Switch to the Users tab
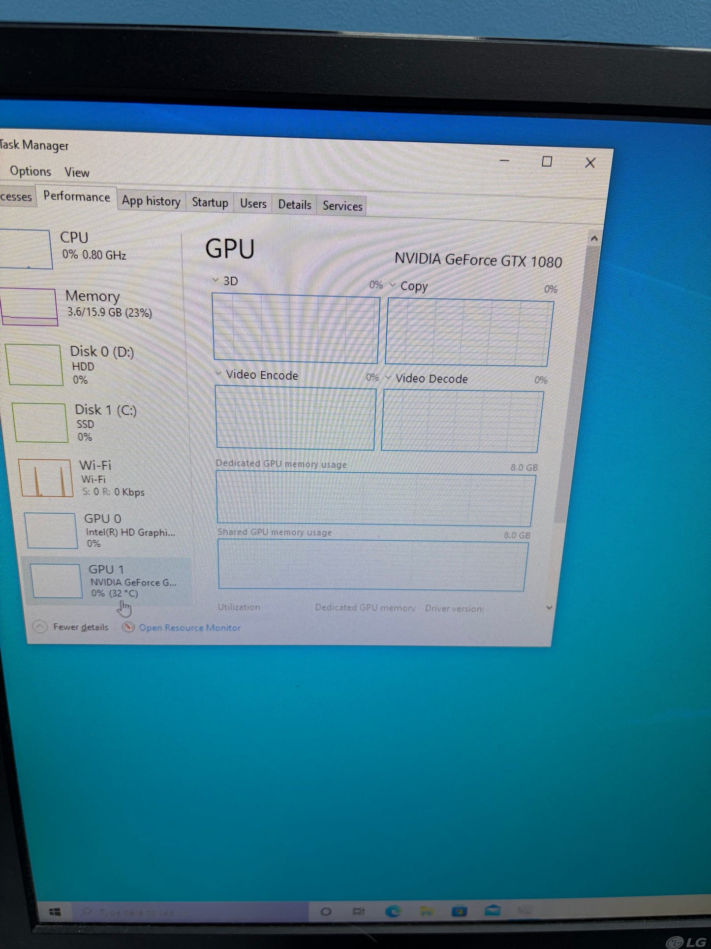This screenshot has width=711, height=949. [x=253, y=204]
